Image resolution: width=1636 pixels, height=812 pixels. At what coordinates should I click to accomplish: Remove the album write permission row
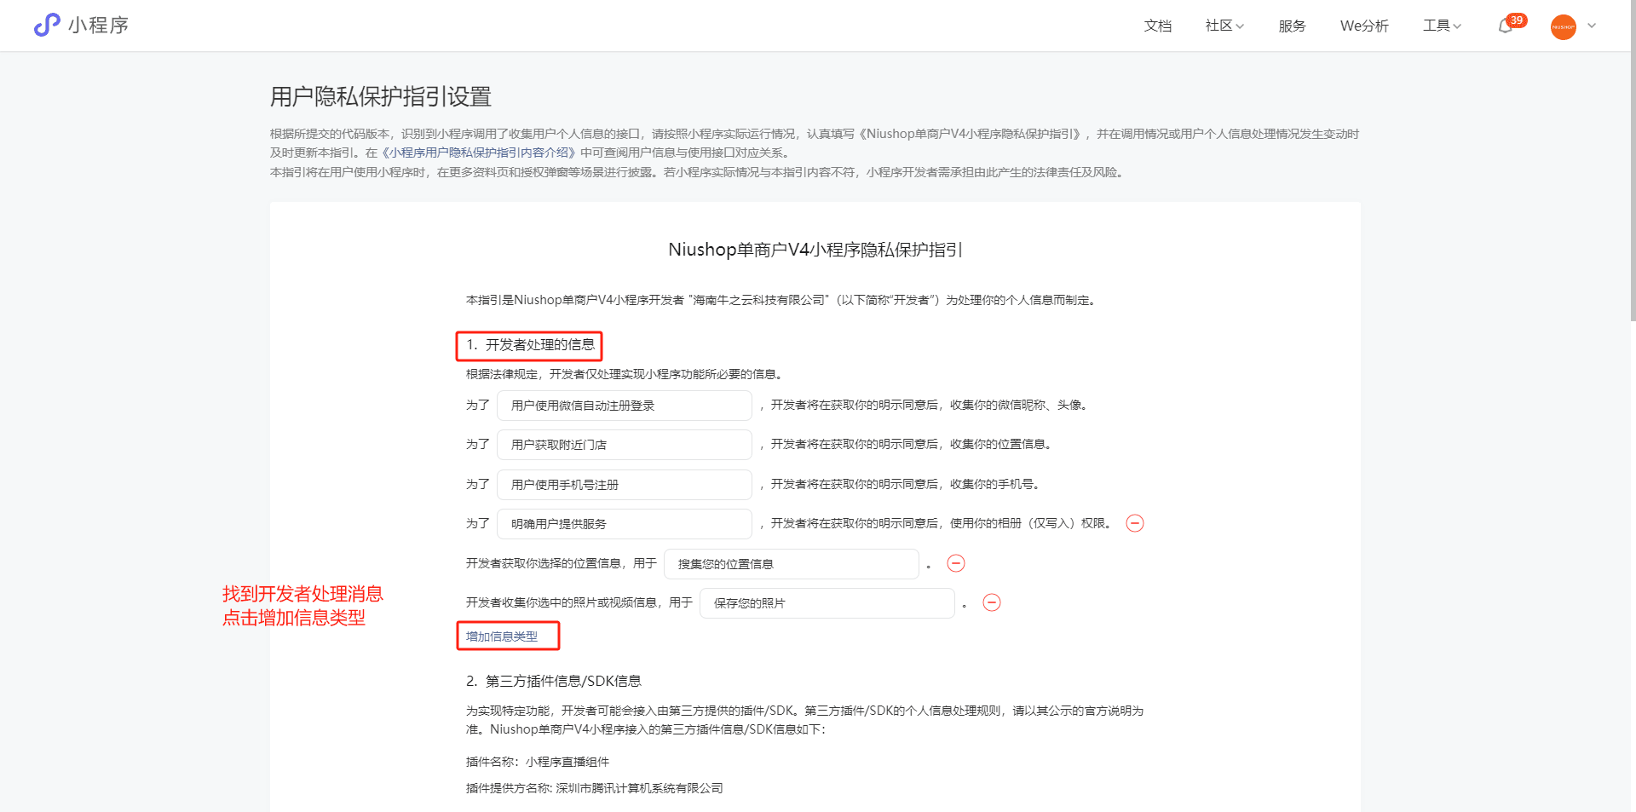[1134, 523]
